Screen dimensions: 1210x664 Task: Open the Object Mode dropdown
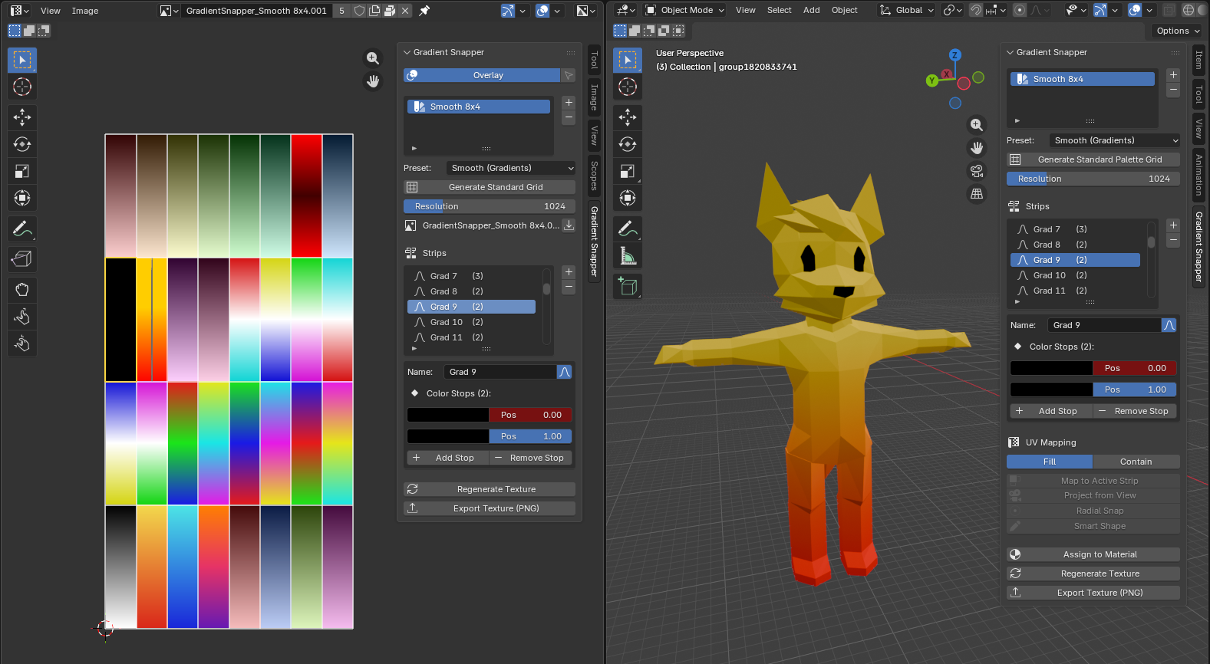pos(684,10)
